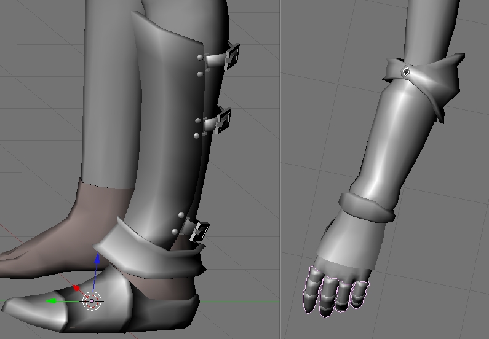Click the red X-axis manipulator handle
This screenshot has height=339, width=489.
[76, 288]
